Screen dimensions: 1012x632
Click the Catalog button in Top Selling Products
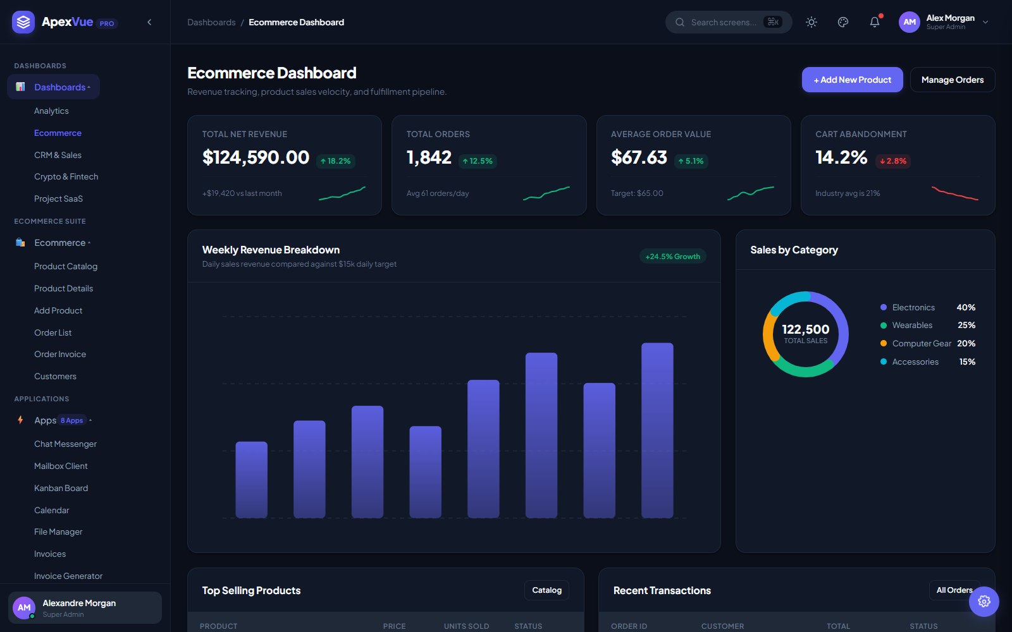coord(546,590)
